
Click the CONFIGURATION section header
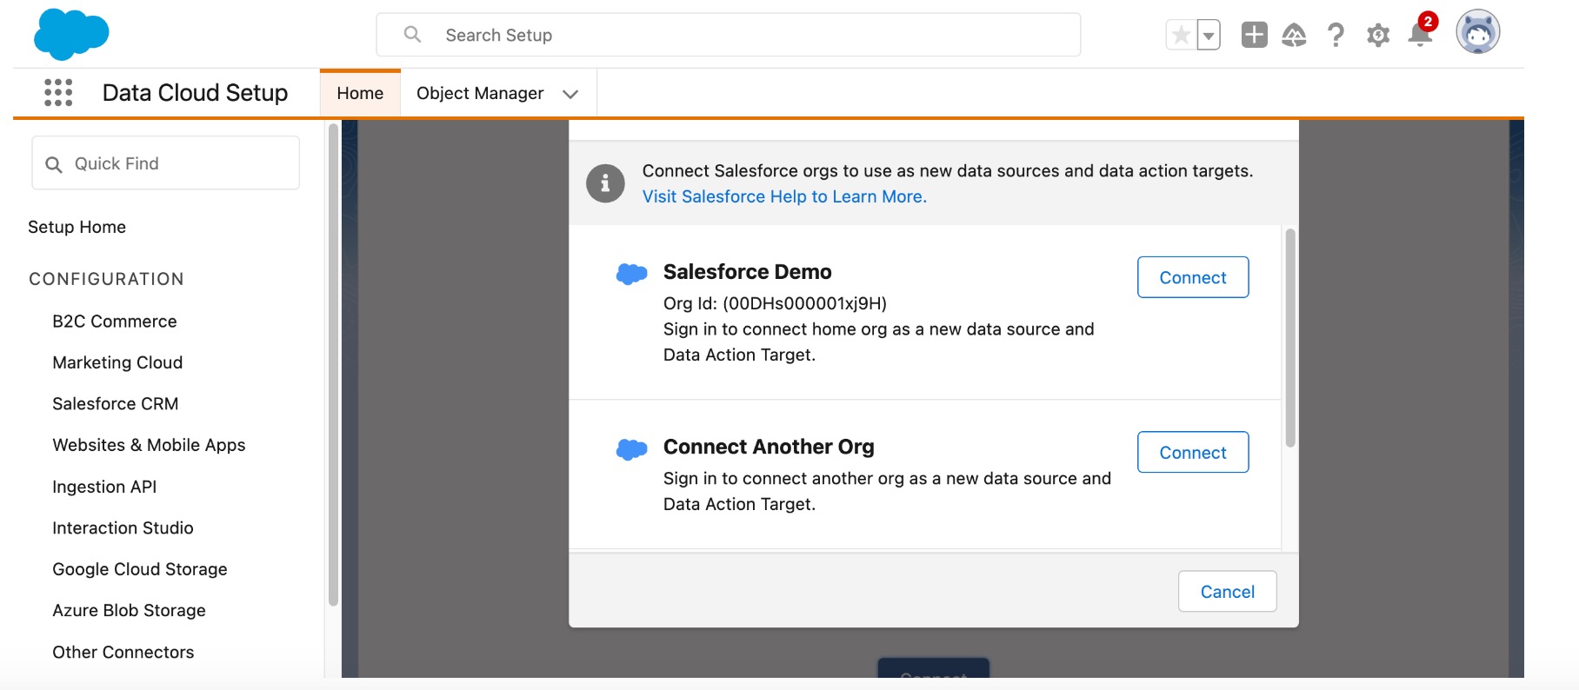click(x=106, y=279)
